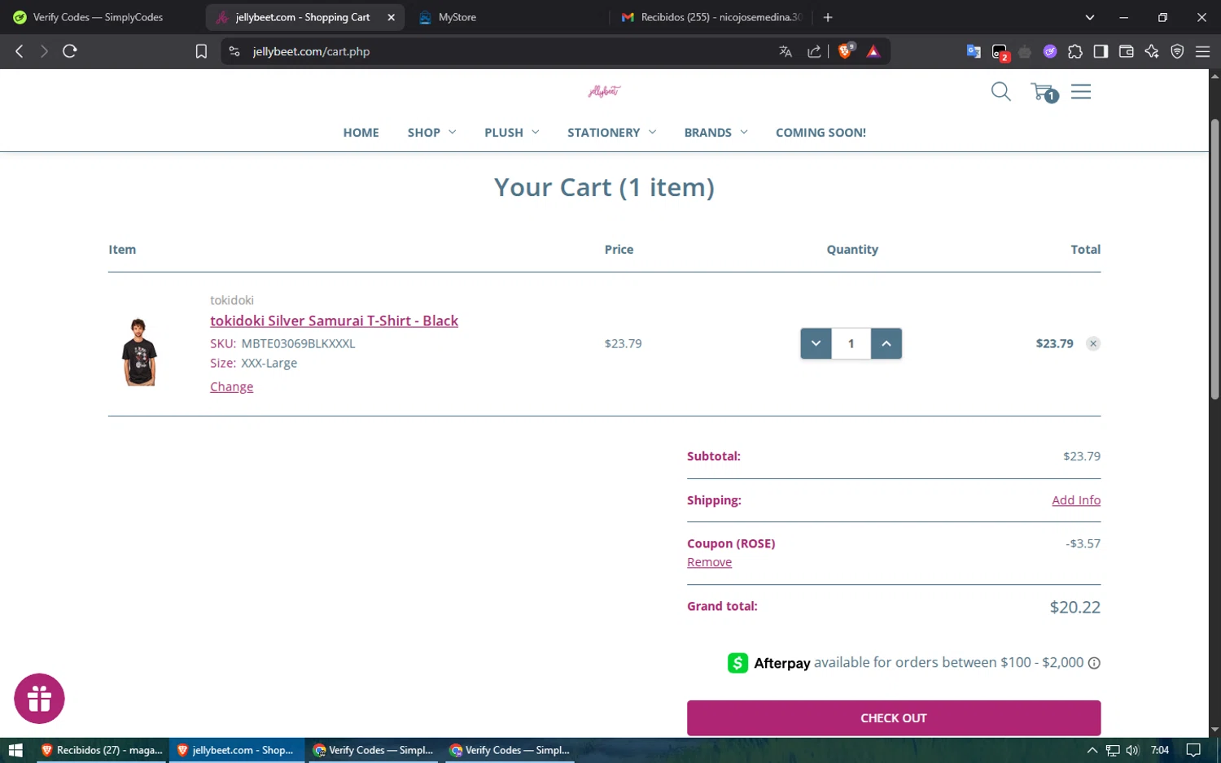This screenshot has width=1221, height=763.
Task: Click the extension icon with red 2 badge
Action: click(1000, 52)
